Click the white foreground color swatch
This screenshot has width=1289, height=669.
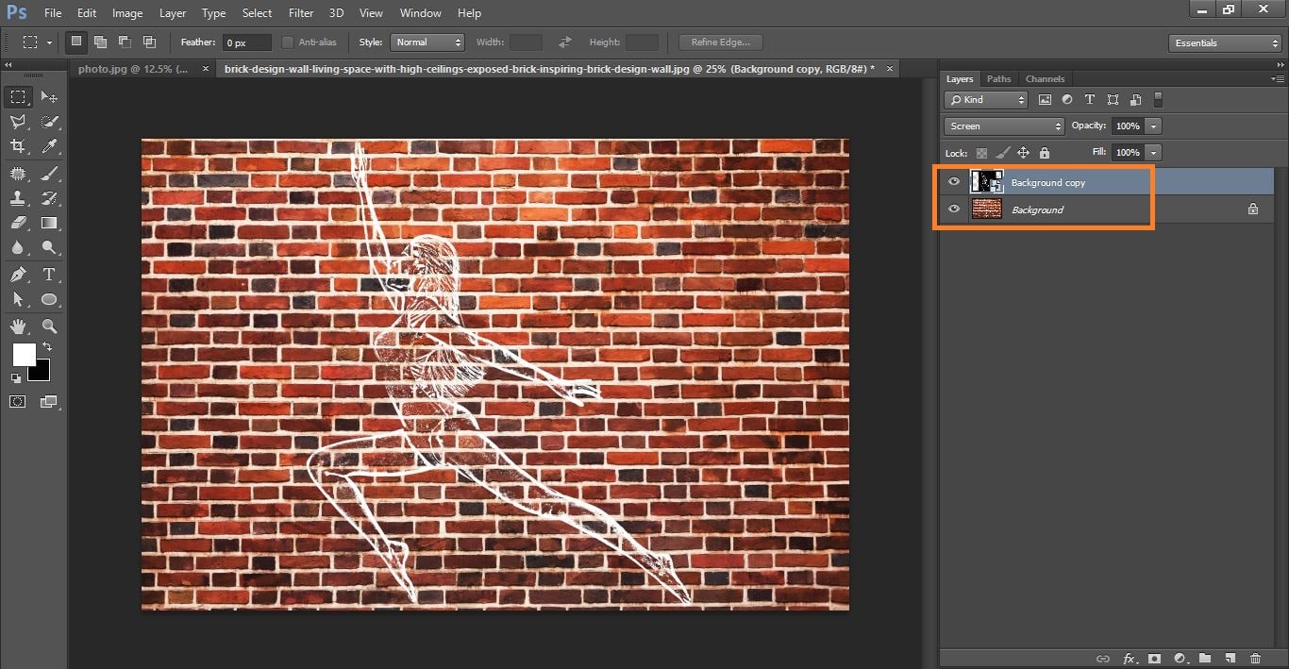(x=24, y=355)
